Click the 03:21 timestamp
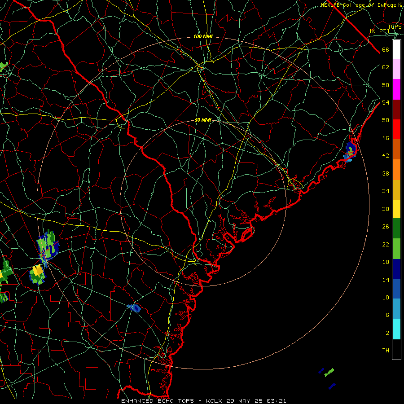Screen dimensions: 404x404 [277, 401]
